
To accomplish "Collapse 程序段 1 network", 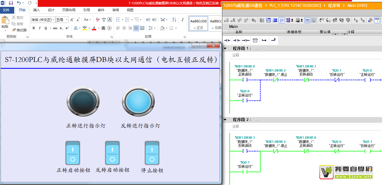I will 225,49.
